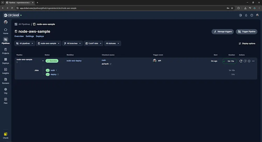
Task: Open the main branch link
Action: [x=104, y=60]
